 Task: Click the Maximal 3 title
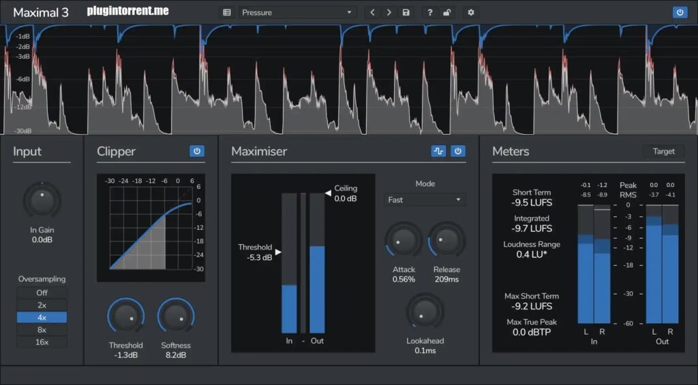pyautogui.click(x=41, y=12)
